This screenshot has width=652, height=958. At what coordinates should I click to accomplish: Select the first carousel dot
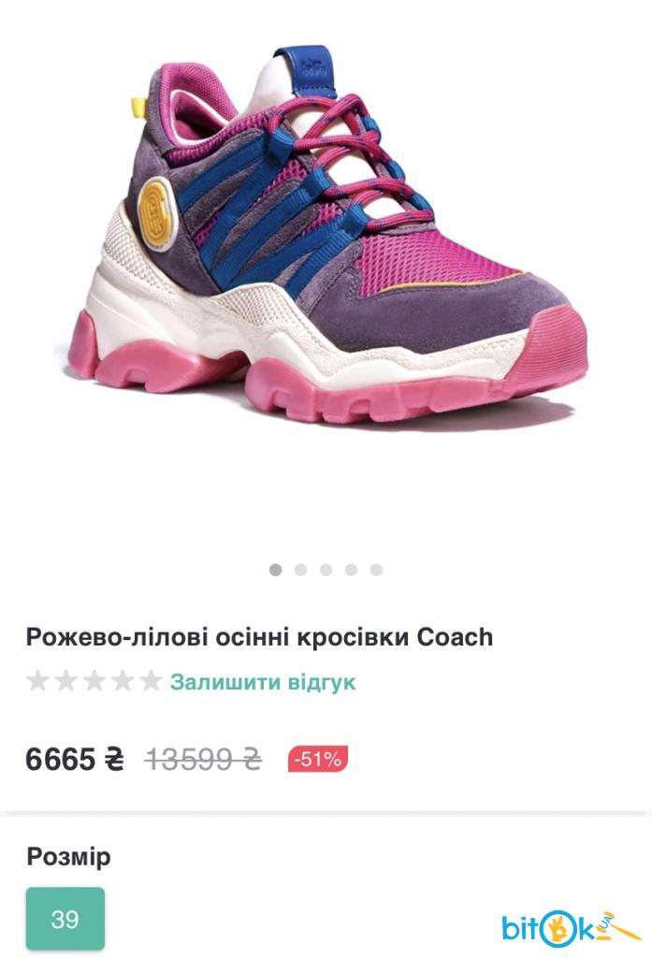point(276,570)
